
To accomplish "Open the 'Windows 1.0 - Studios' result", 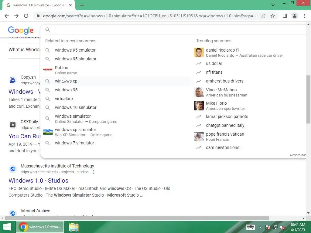I will (x=38, y=181).
